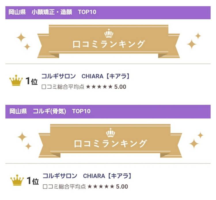
Task: Click 口コミランキング ribbon under コルギ(骨気)
Action: coord(110,143)
